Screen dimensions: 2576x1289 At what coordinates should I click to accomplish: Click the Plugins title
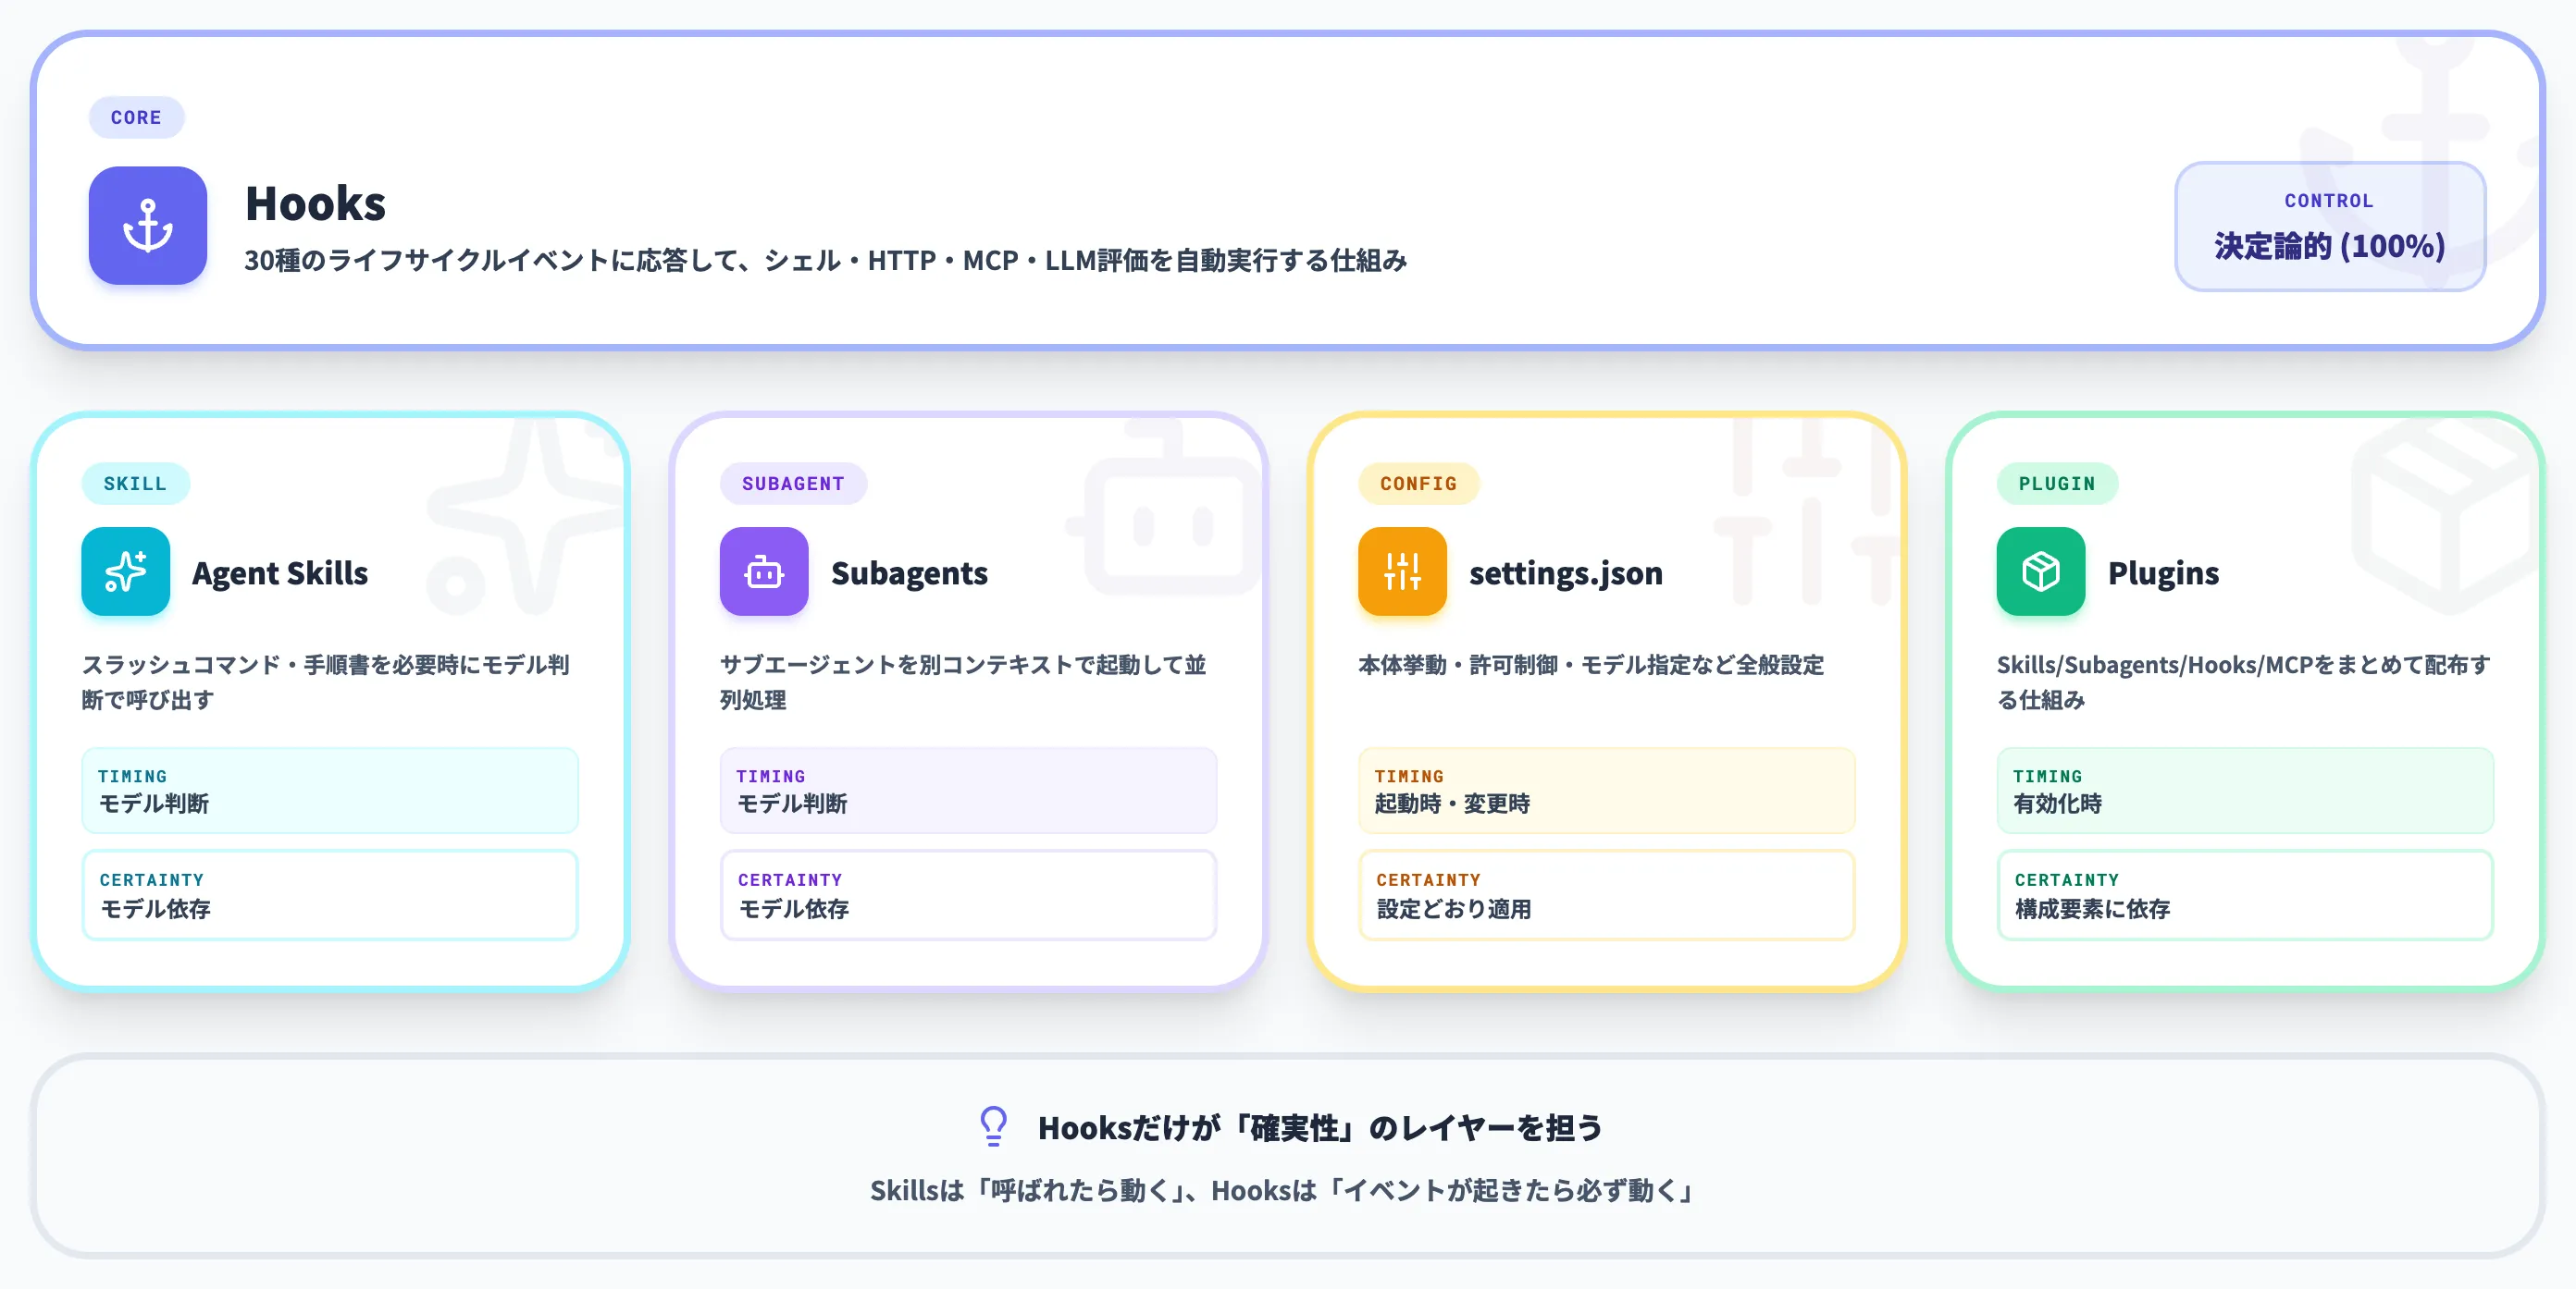click(2163, 572)
